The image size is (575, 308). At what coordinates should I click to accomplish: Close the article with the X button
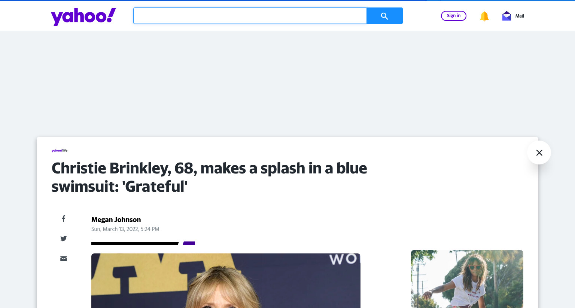(x=539, y=153)
